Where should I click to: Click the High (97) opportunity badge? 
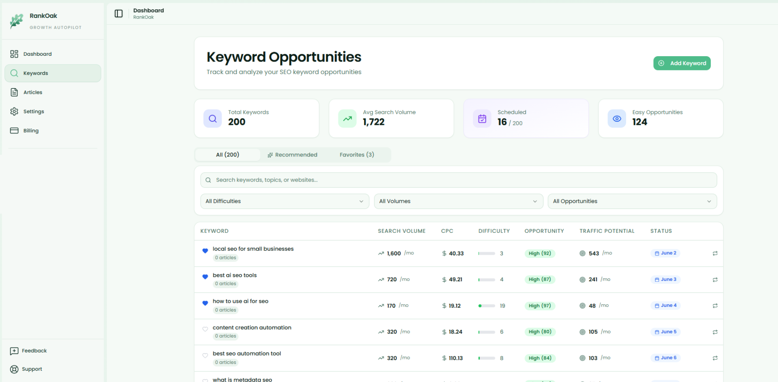[x=540, y=306]
